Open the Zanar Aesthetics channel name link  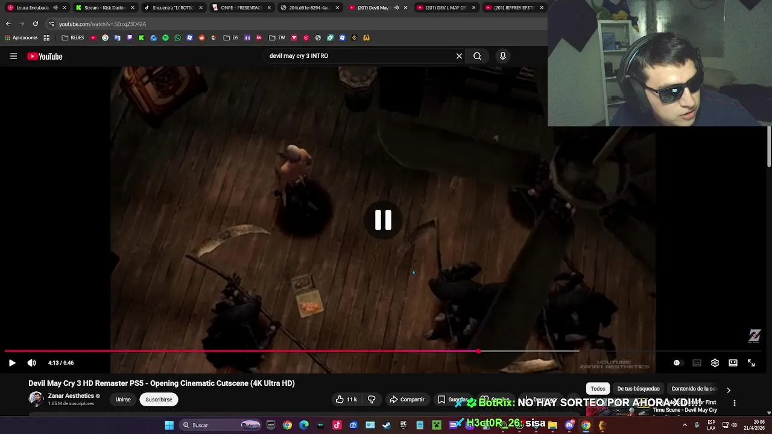pyautogui.click(x=71, y=396)
